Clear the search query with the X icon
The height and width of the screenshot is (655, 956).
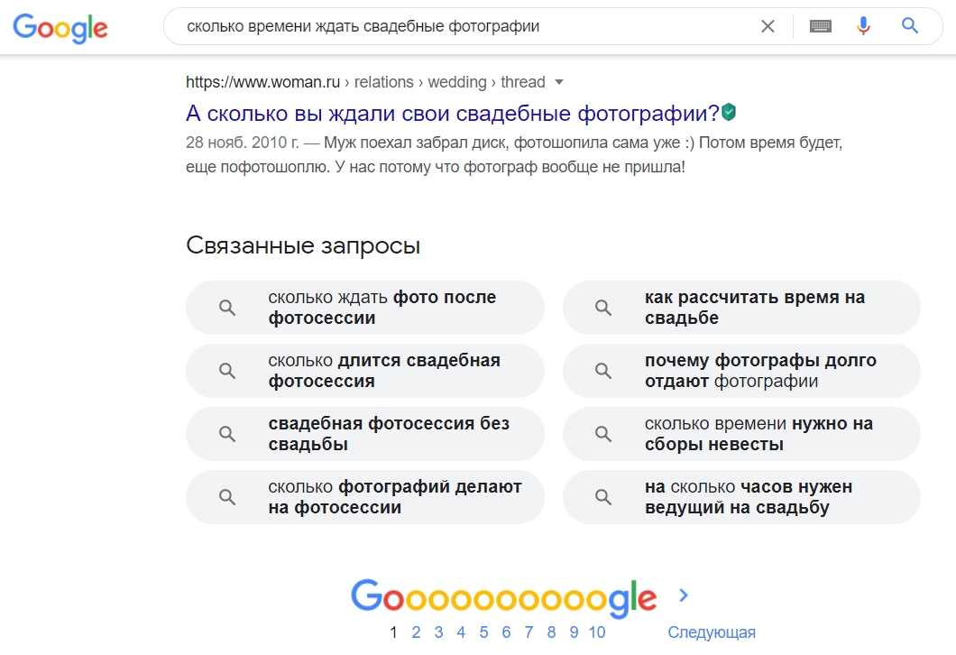pyautogui.click(x=768, y=25)
